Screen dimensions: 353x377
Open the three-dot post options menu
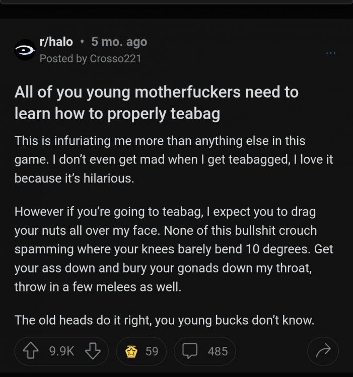click(x=330, y=52)
